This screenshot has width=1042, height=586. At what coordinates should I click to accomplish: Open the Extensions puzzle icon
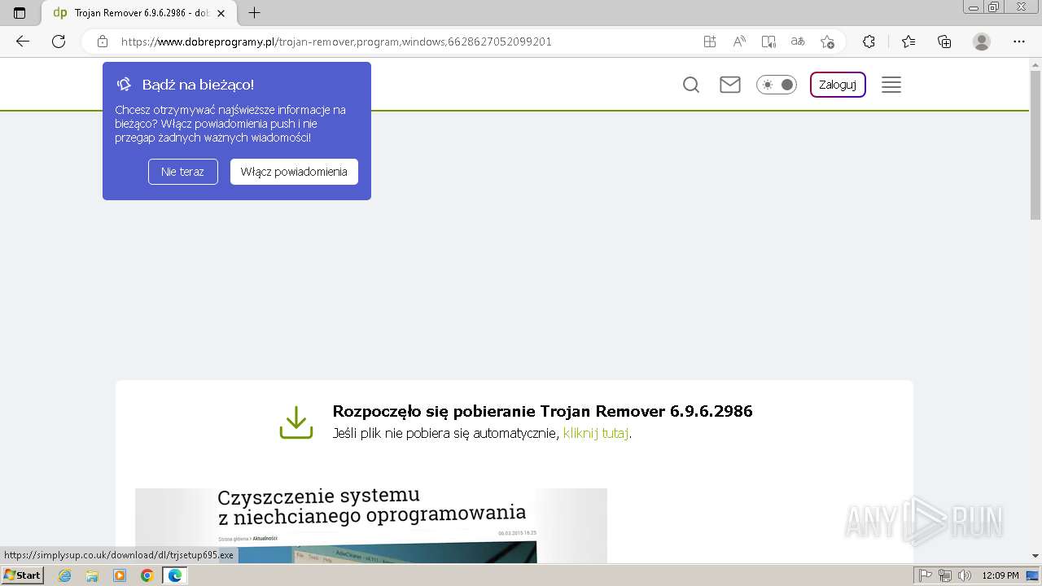(x=869, y=42)
